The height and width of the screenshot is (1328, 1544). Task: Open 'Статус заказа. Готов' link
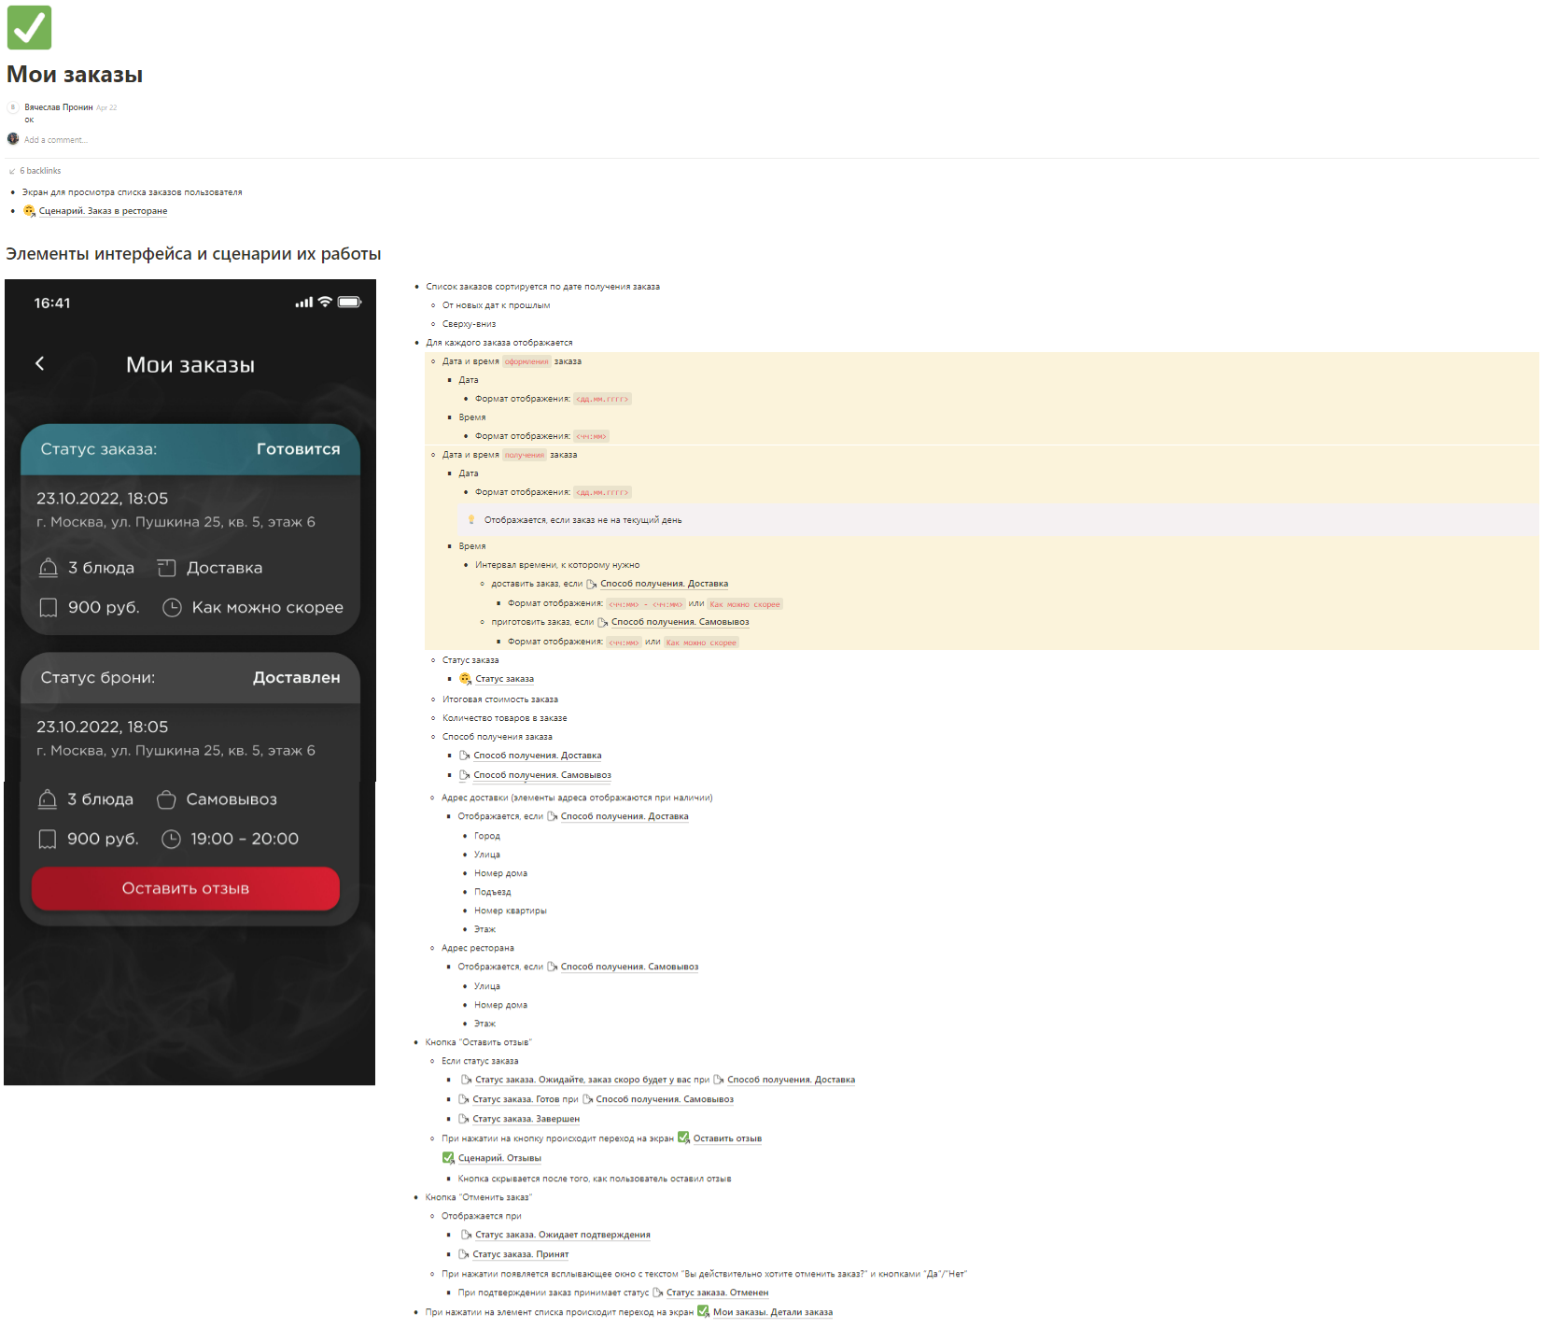coord(516,1099)
